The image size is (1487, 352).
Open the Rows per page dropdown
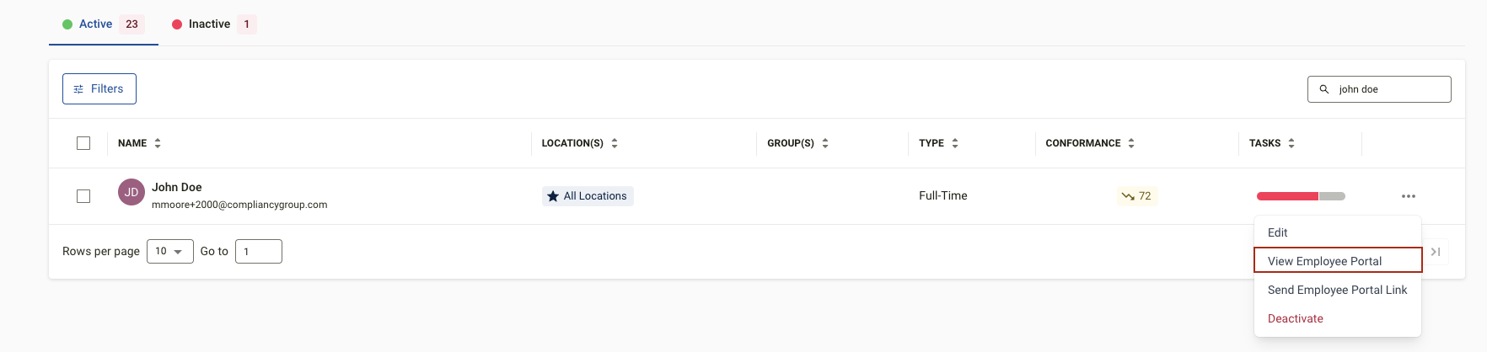(x=170, y=252)
